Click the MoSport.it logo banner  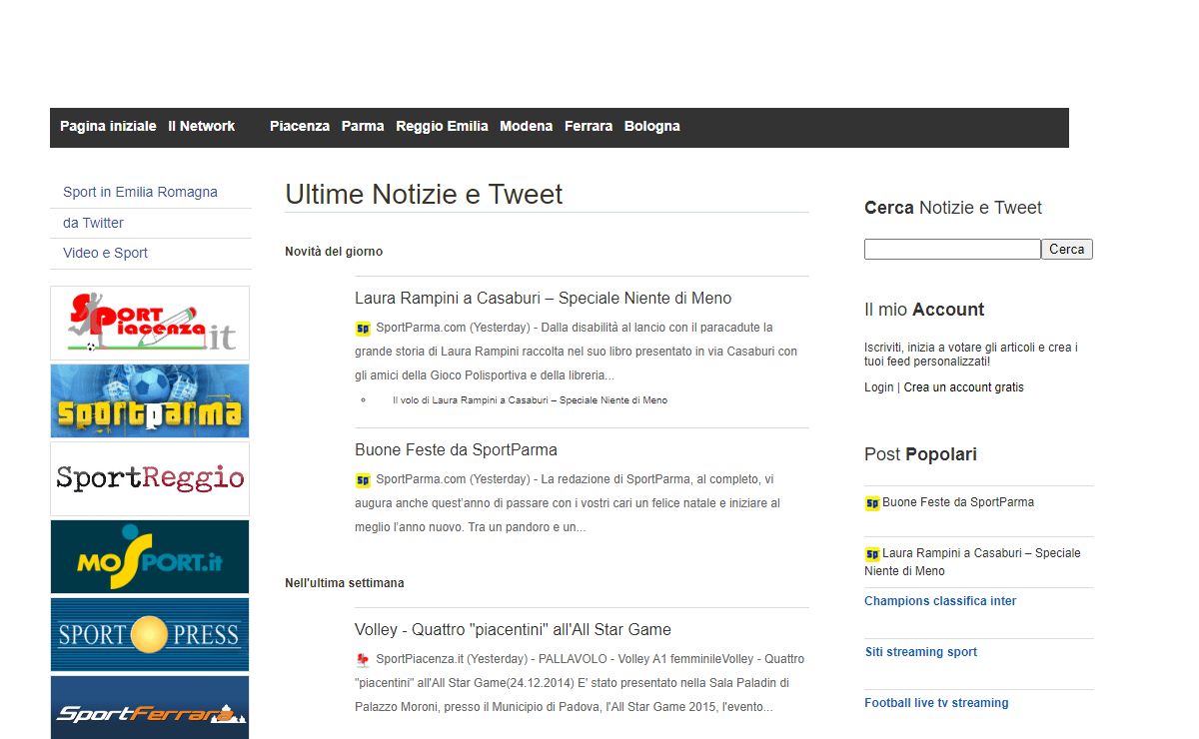[x=150, y=556]
